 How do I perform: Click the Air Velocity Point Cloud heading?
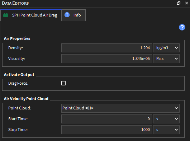point(26,99)
